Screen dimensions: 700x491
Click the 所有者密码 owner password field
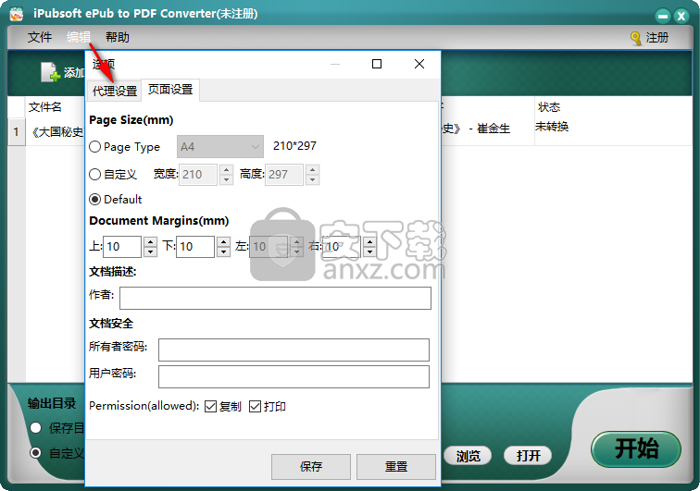294,350
